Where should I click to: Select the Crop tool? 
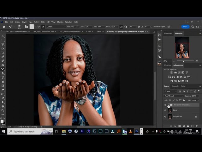[3, 53]
